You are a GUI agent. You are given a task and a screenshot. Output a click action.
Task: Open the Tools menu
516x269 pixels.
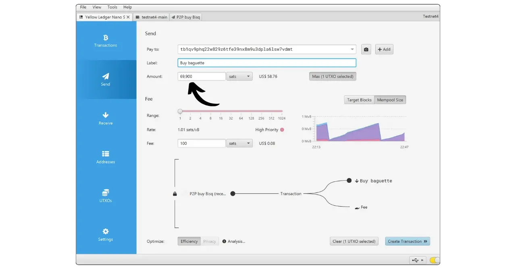(x=112, y=7)
